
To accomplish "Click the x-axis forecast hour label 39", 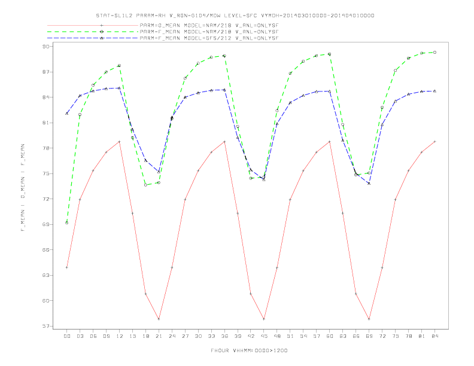I will pos(238,336).
